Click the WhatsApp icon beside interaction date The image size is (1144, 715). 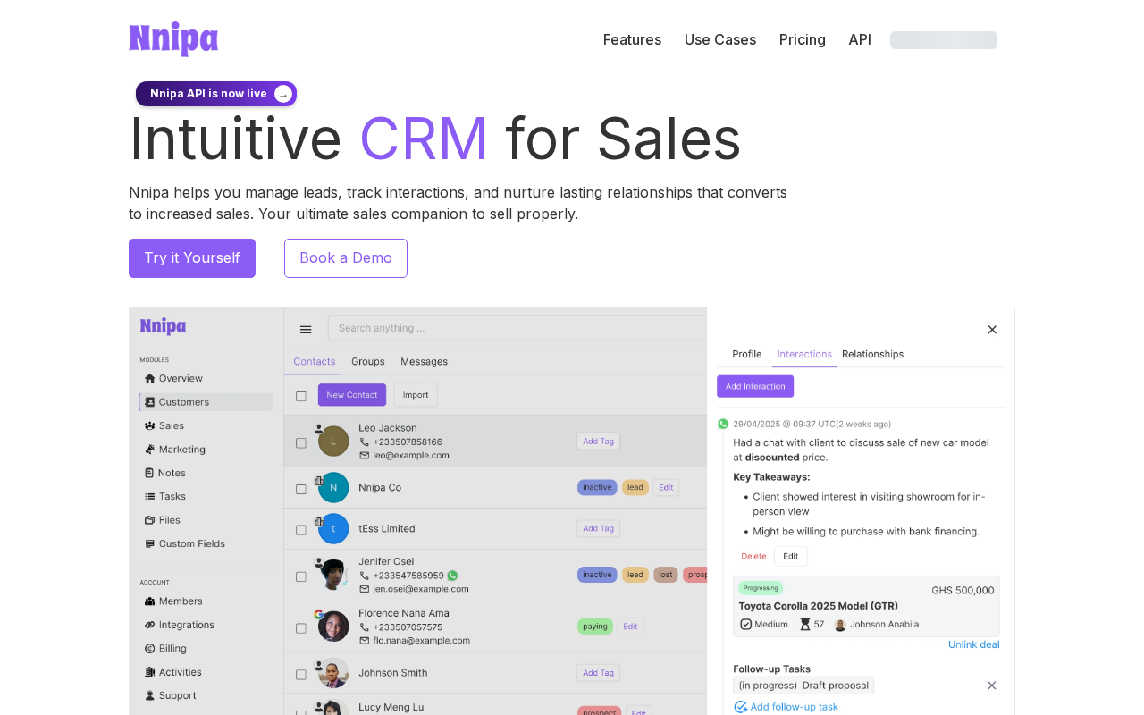point(723,424)
